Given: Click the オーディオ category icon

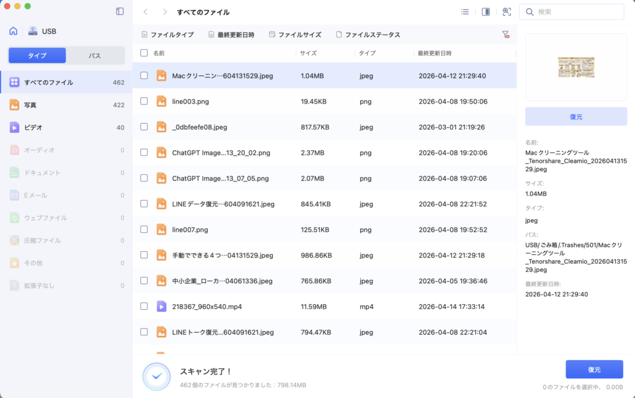Looking at the screenshot, I should coord(16,150).
